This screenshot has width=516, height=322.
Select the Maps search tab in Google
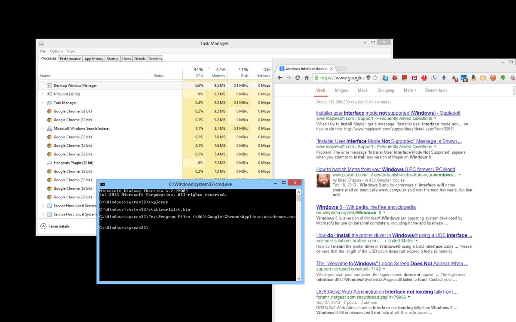pos(362,90)
